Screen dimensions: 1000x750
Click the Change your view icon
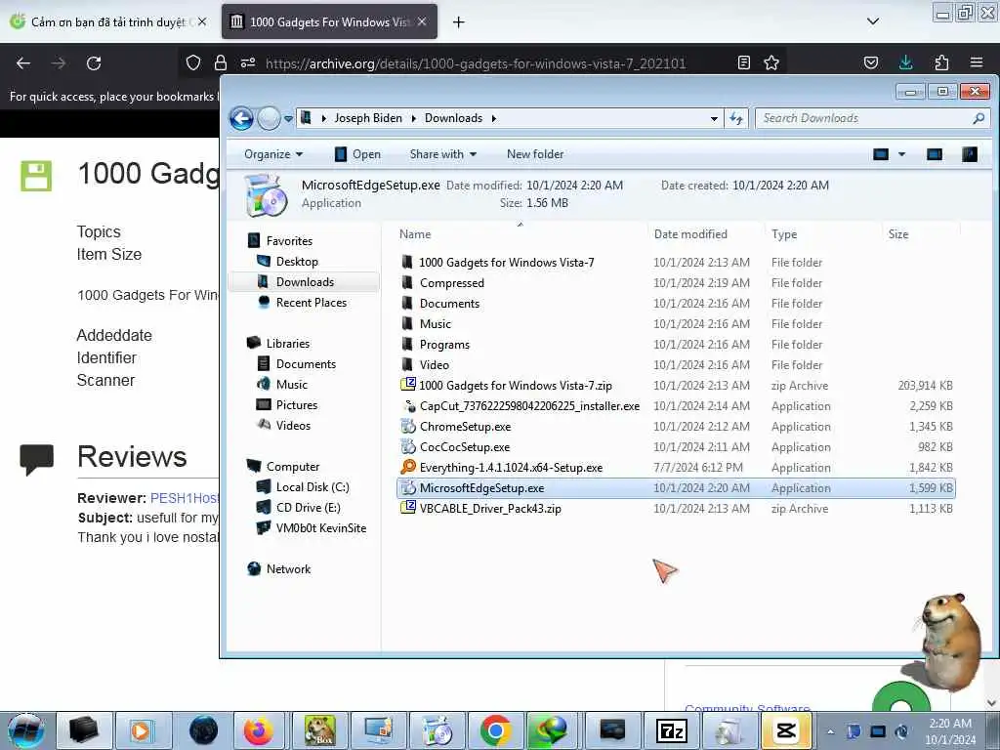pos(881,154)
